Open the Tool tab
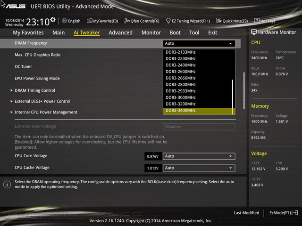Image resolution: width=302 pixels, height=226 pixels. [x=194, y=32]
